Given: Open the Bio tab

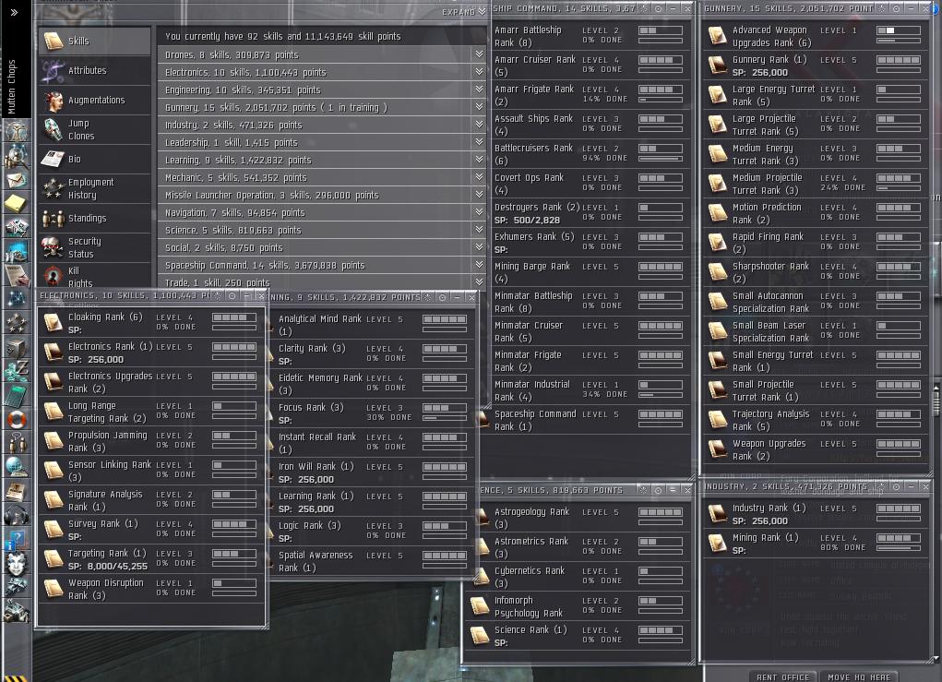Looking at the screenshot, I should (x=95, y=159).
